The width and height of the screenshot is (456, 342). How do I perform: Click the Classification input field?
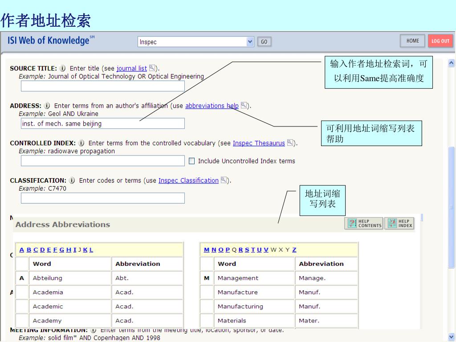103,198
